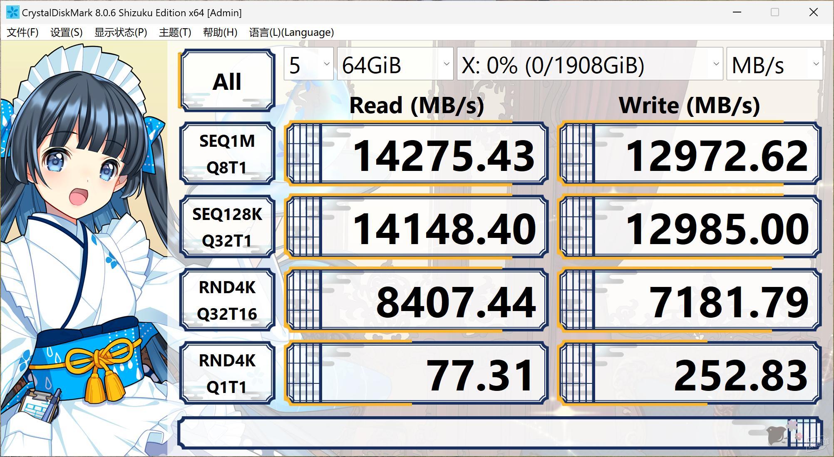Click the CrystalDiskMark app icon in title bar
This screenshot has height=457, width=834.
(x=12, y=12)
